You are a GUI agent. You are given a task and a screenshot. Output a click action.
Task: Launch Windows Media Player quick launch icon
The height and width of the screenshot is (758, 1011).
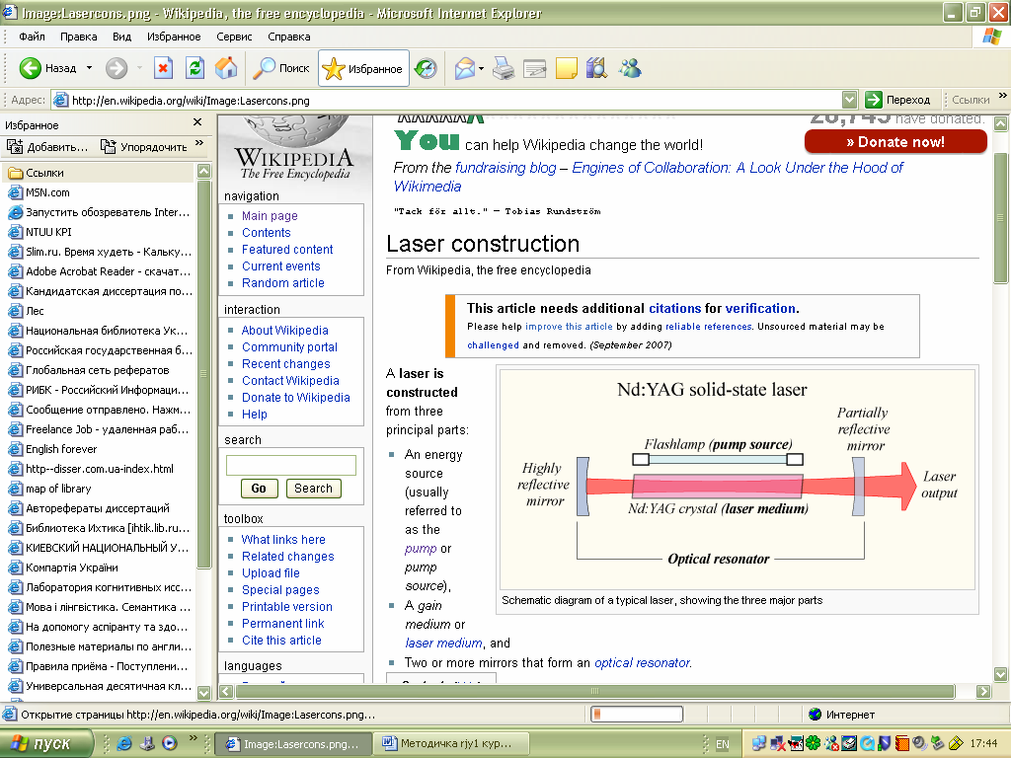click(x=170, y=743)
